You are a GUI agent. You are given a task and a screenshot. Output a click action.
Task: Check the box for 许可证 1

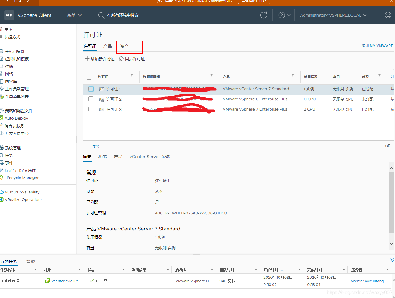coord(91,89)
